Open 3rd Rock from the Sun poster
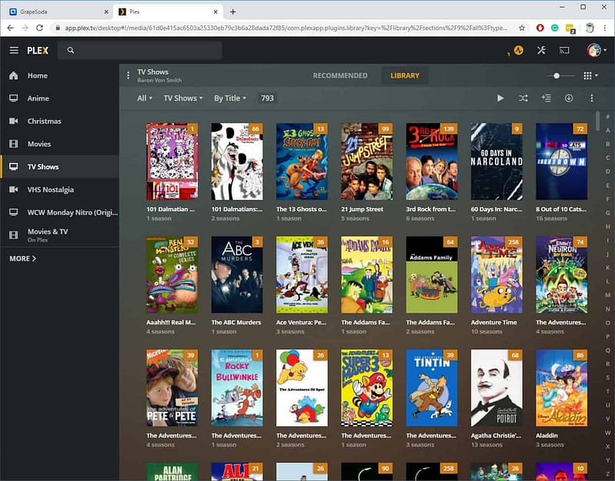Viewport: 615px width, 481px height. click(x=432, y=161)
